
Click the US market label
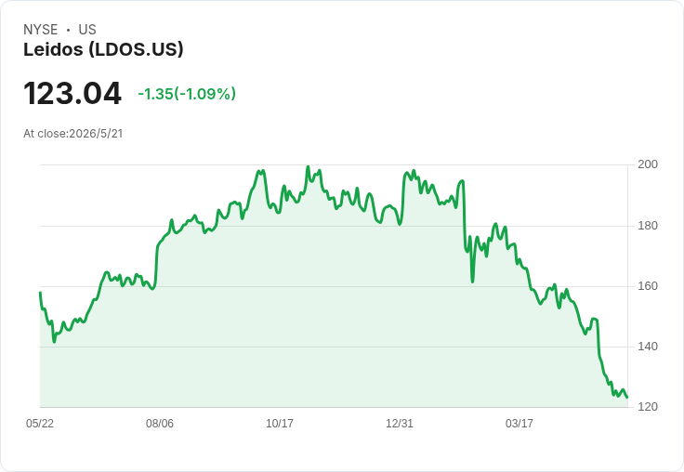(87, 30)
